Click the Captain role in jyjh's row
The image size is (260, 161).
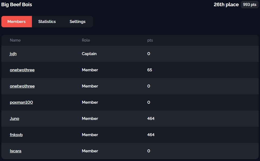click(89, 54)
